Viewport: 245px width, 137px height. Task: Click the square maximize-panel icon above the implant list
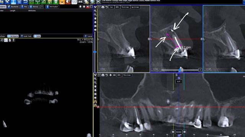coord(91,7)
